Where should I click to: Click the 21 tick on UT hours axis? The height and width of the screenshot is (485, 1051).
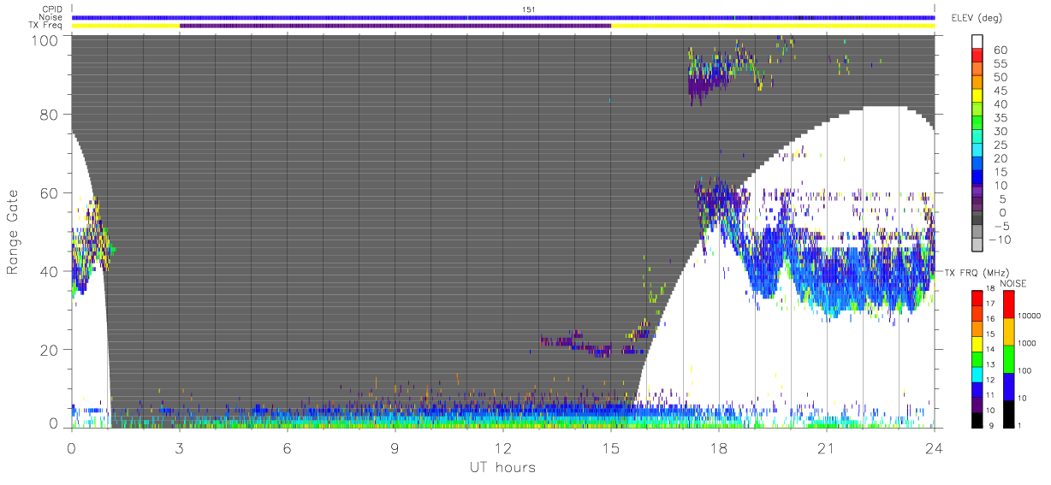click(x=826, y=448)
